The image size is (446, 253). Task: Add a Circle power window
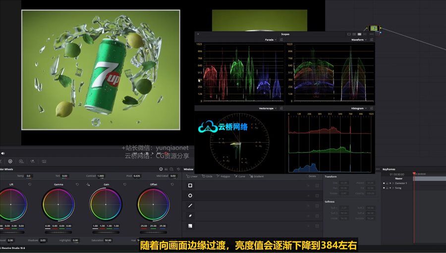point(207,176)
